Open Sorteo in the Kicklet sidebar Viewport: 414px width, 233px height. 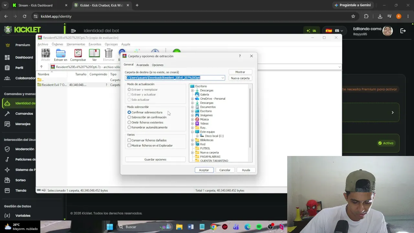20,180
